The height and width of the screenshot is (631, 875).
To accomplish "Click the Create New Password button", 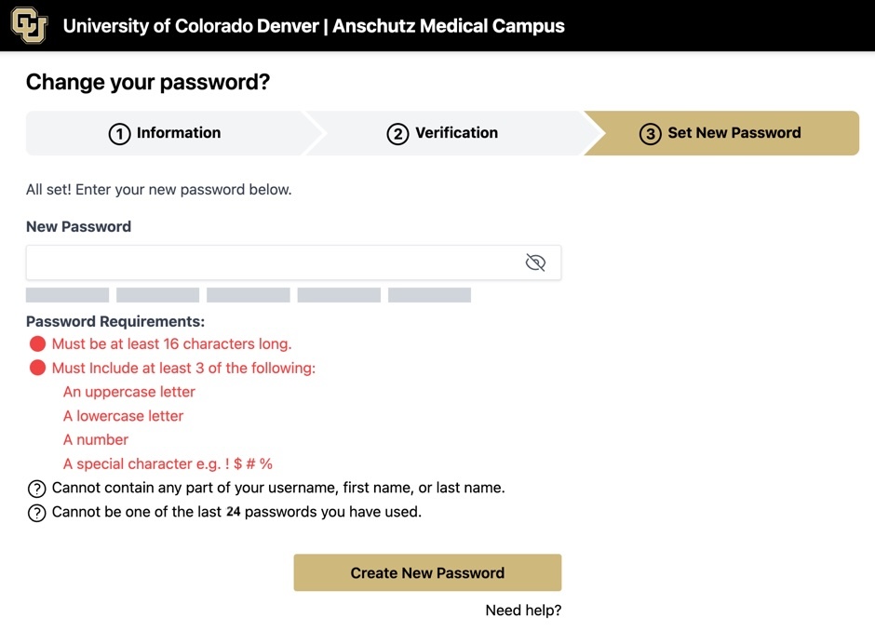I will coord(427,572).
